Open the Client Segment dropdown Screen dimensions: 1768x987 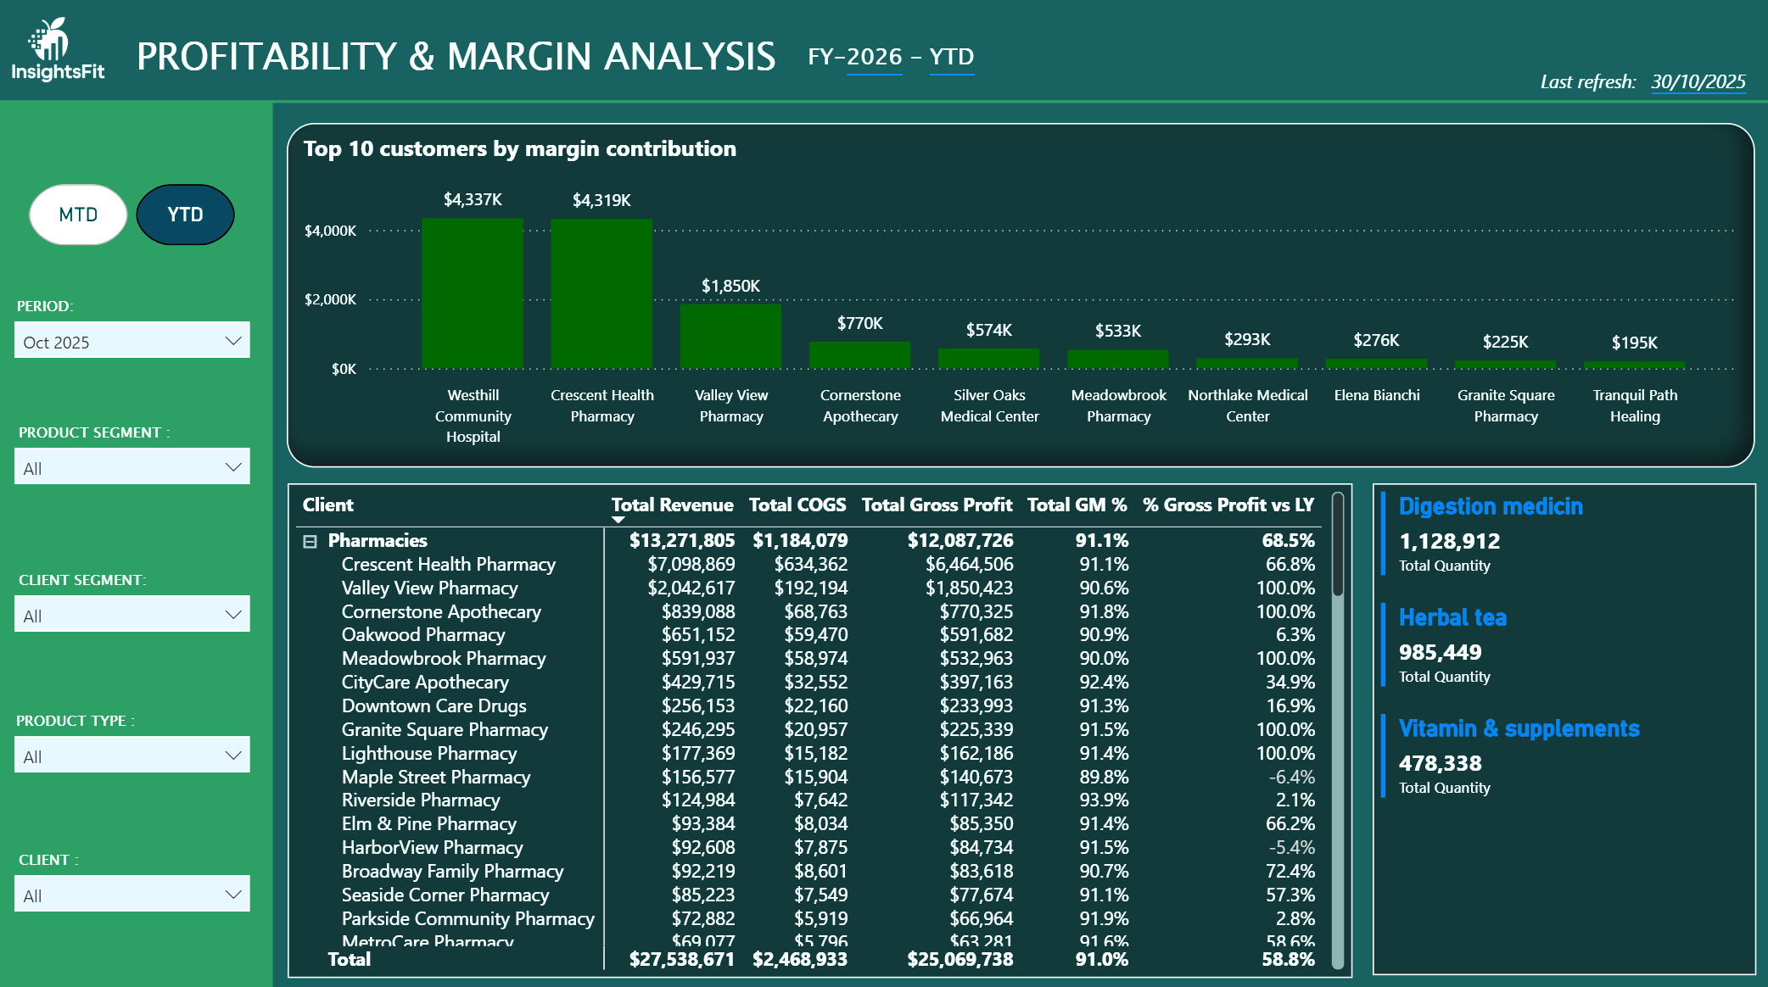coord(131,615)
